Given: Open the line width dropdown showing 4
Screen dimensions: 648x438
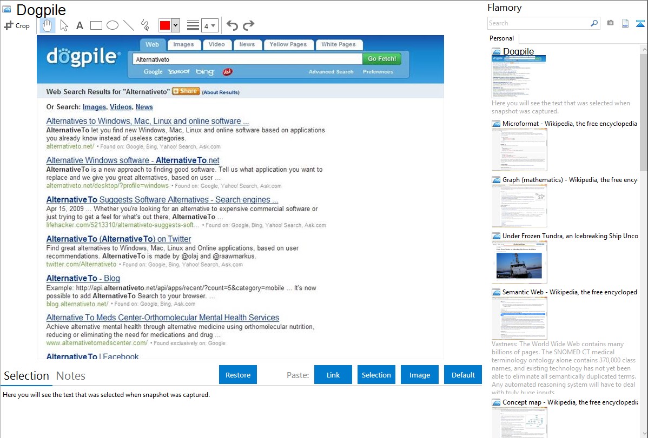Looking at the screenshot, I should click(210, 25).
